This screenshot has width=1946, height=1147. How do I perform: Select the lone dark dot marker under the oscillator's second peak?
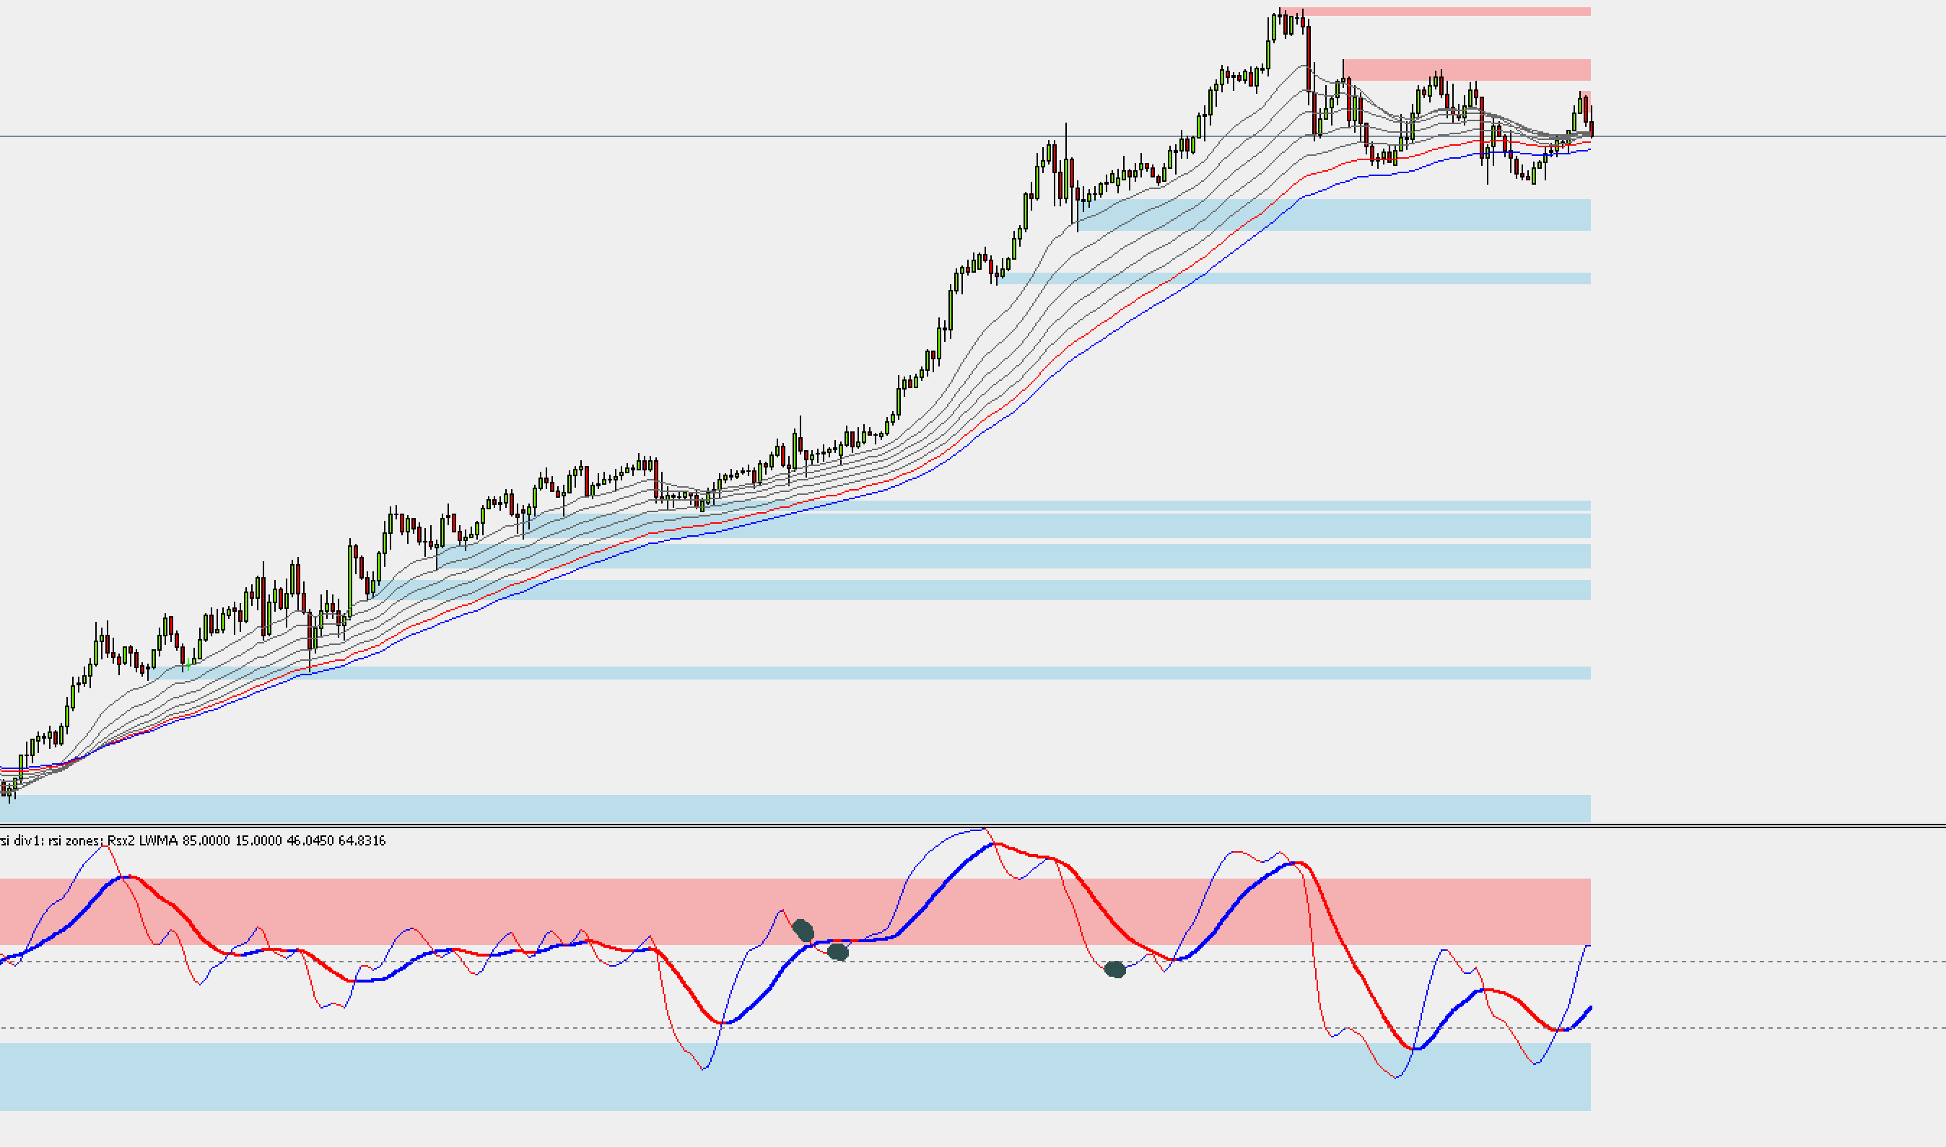[1115, 970]
